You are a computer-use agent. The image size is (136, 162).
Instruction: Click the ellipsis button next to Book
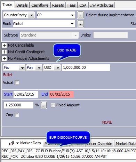point(81,24)
